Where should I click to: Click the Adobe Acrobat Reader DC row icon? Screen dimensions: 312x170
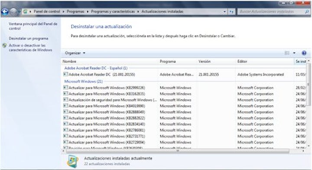[65, 74]
